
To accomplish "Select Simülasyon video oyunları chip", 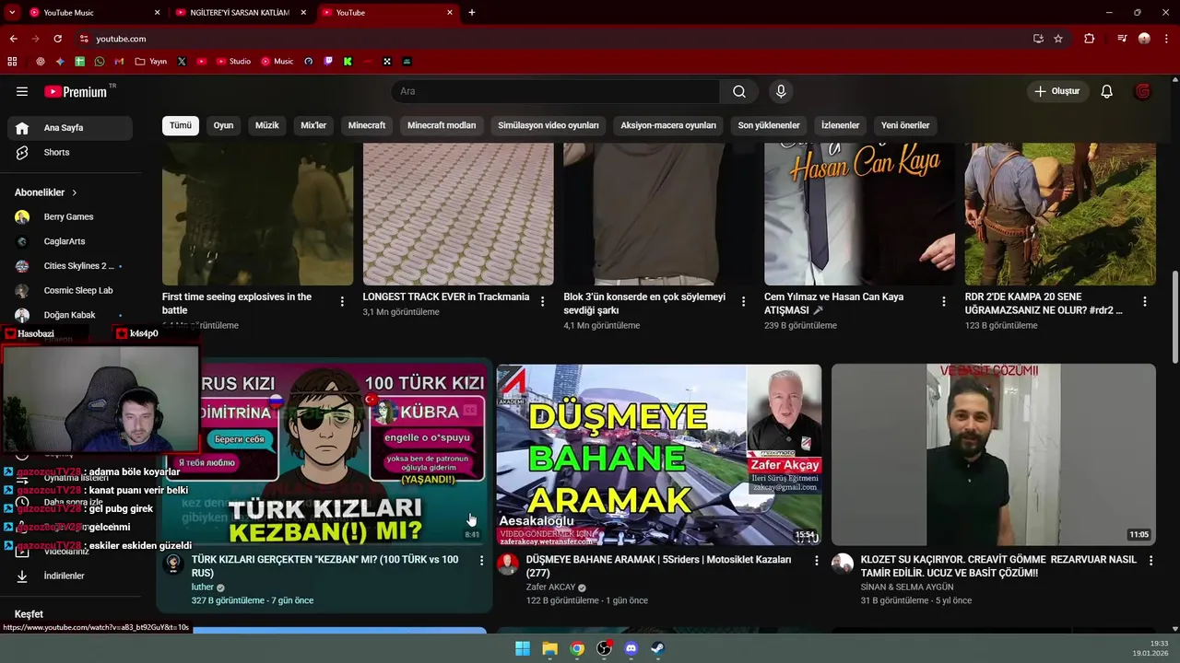I will [549, 125].
